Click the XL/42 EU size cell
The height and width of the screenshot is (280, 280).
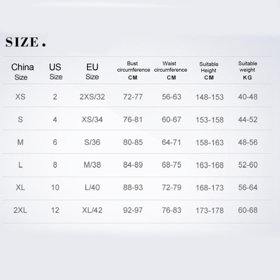[92, 210]
